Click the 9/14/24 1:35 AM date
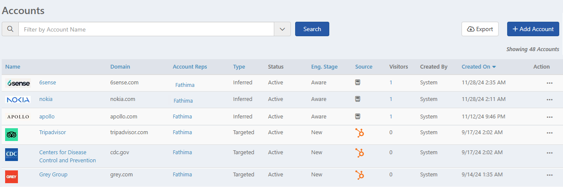The width and height of the screenshot is (563, 187). [x=482, y=175]
